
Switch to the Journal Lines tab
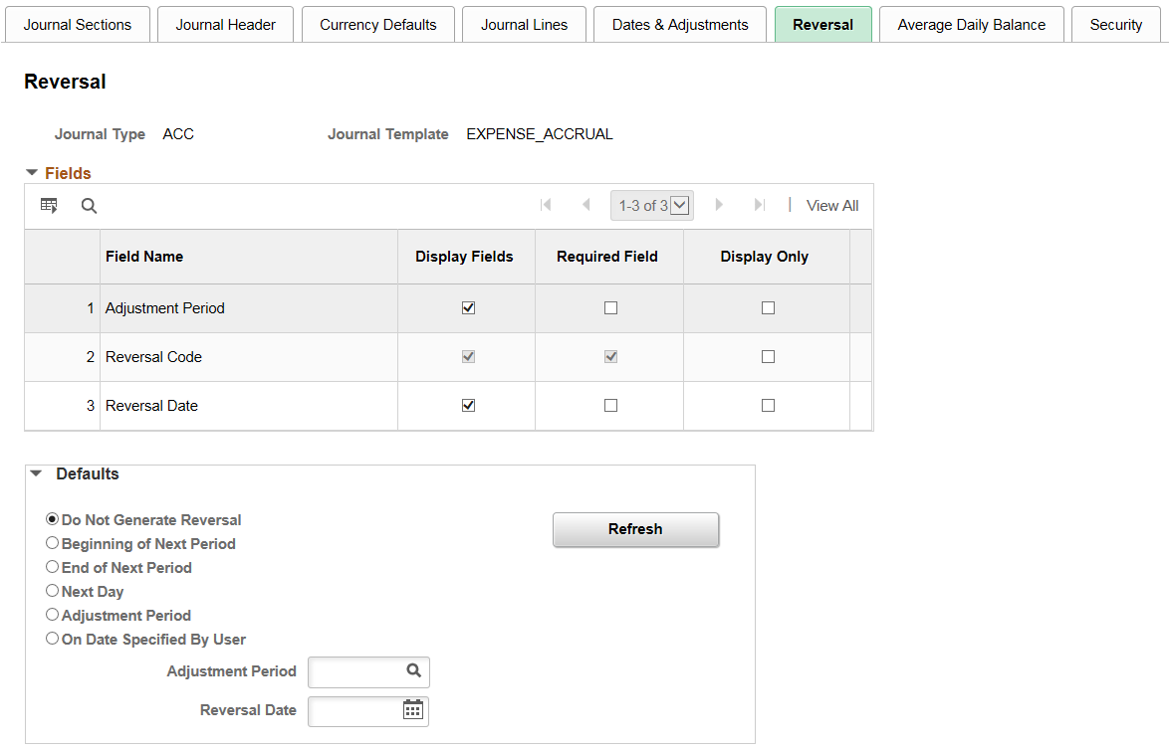click(x=524, y=25)
